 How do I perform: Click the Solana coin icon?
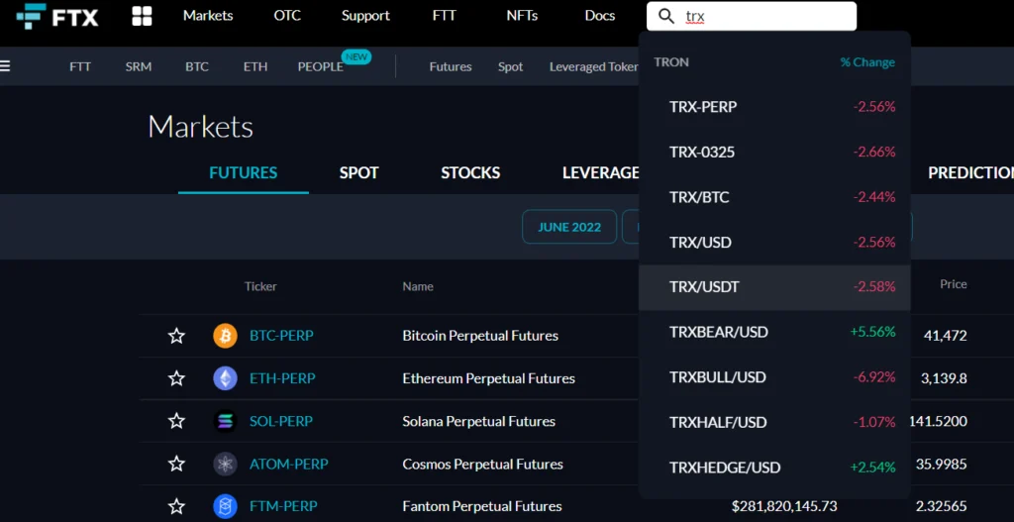[225, 421]
